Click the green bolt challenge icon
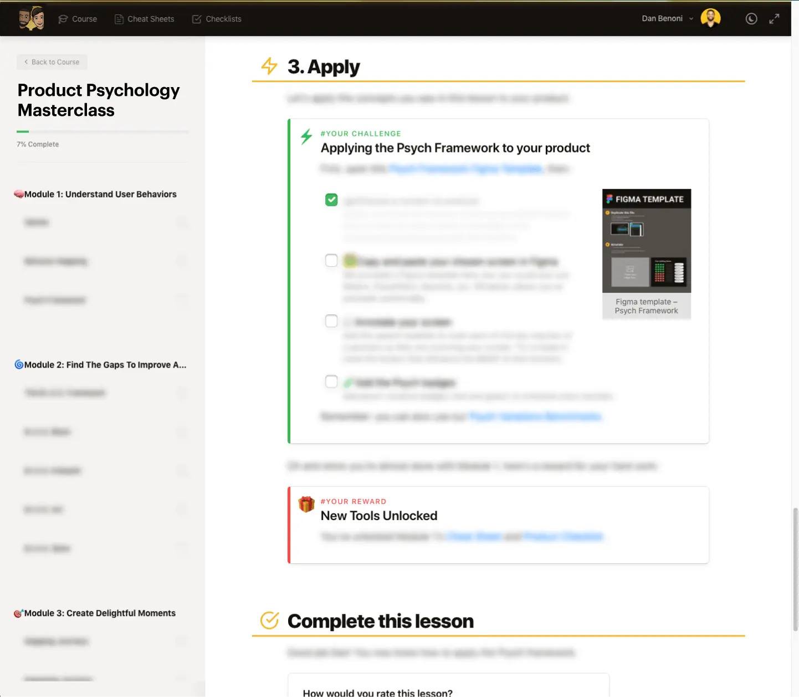 [x=306, y=136]
